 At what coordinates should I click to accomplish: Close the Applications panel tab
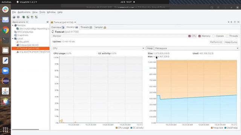(x=27, y=22)
